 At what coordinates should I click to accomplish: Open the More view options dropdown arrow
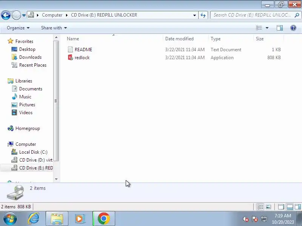pos(267,28)
